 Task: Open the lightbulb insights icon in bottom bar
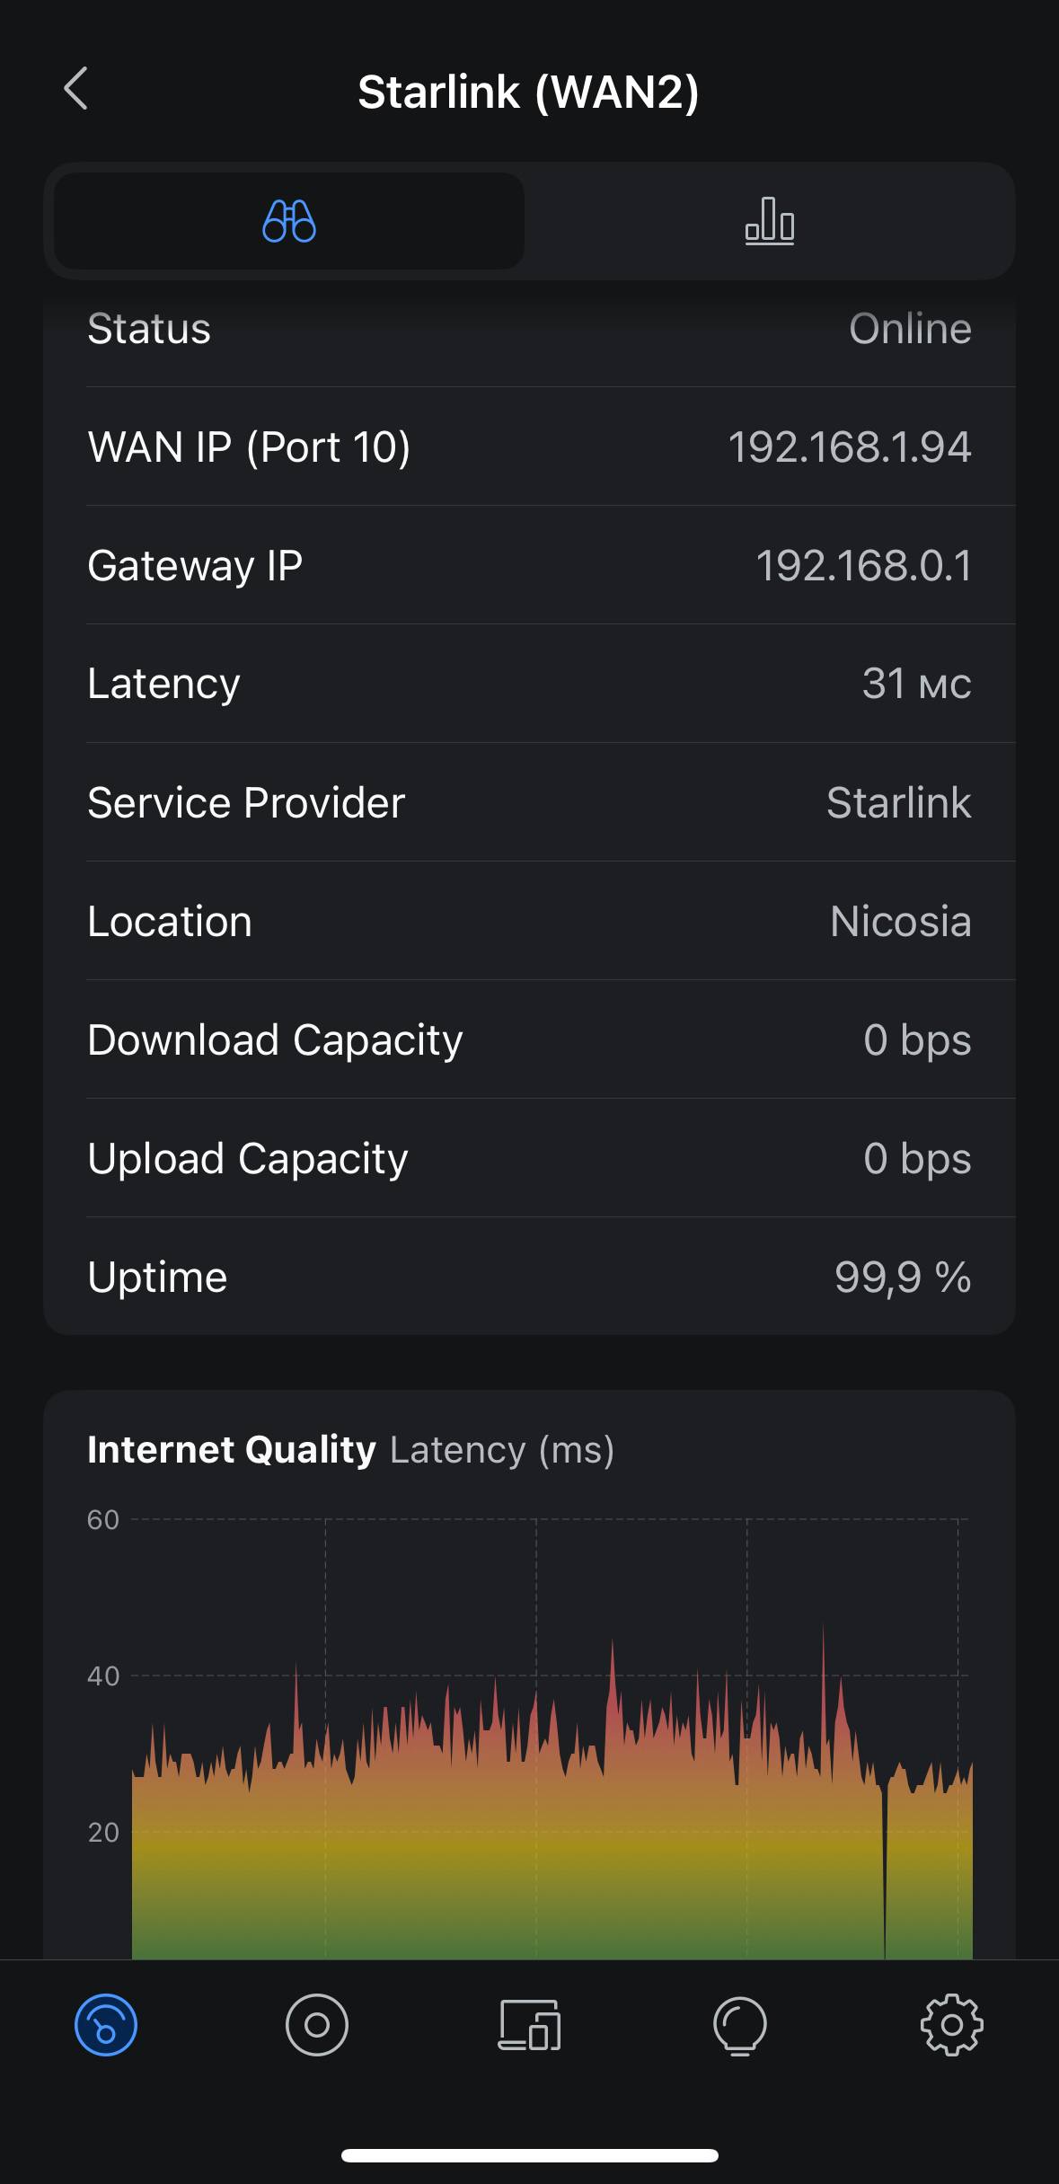click(x=740, y=2025)
